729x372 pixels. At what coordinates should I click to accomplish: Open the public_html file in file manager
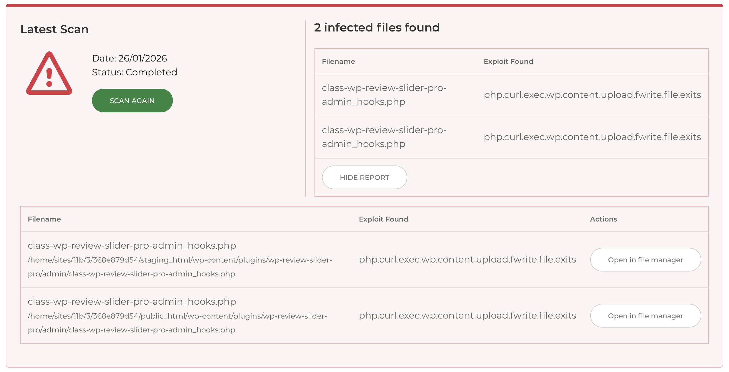[645, 316]
